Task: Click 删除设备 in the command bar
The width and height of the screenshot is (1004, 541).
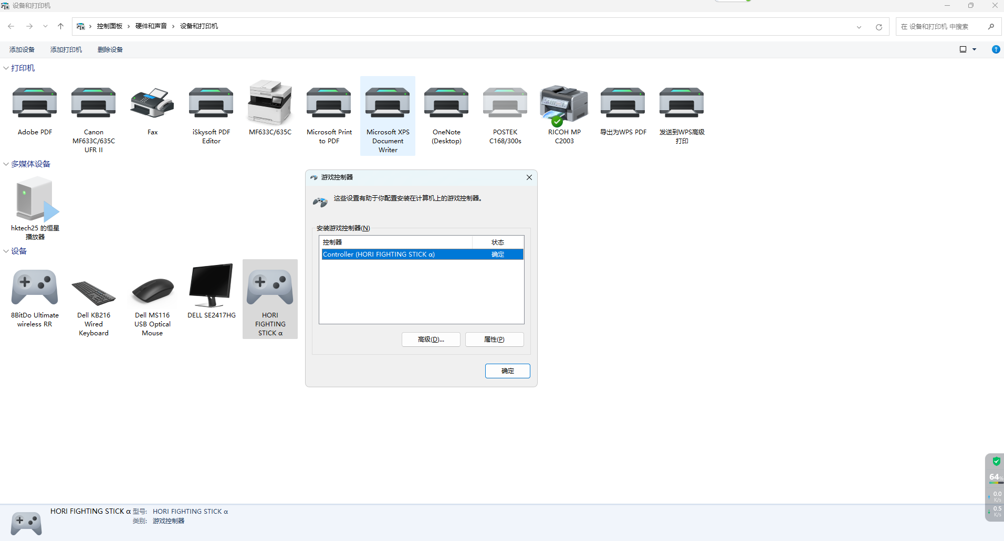Action: [x=110, y=49]
